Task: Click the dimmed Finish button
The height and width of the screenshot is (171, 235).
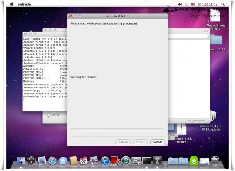Action: pyautogui.click(x=140, y=141)
